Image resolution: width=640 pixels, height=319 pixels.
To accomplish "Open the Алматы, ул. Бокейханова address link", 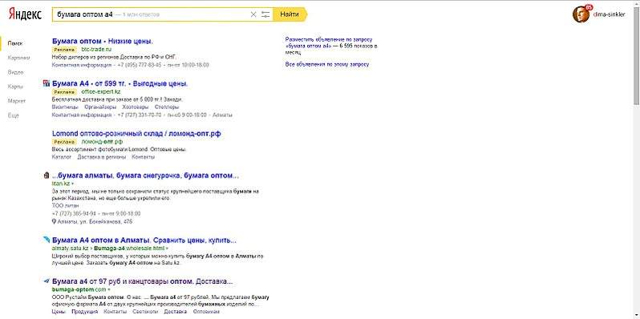I will point(95,221).
